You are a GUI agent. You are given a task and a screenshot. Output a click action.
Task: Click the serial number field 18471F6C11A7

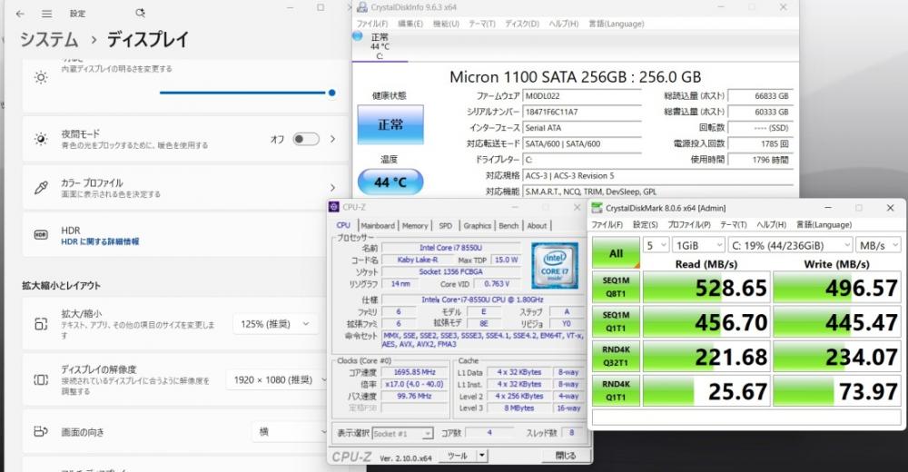pos(582,112)
